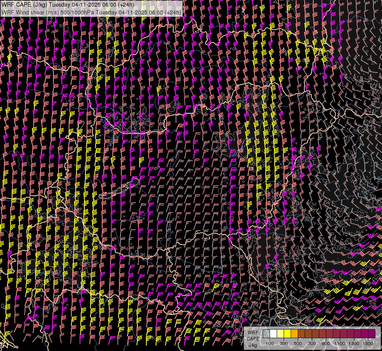This screenshot has height=351, width=382.
Task: Select the swatch just right of 1300 tick
Action: [x=357, y=334]
